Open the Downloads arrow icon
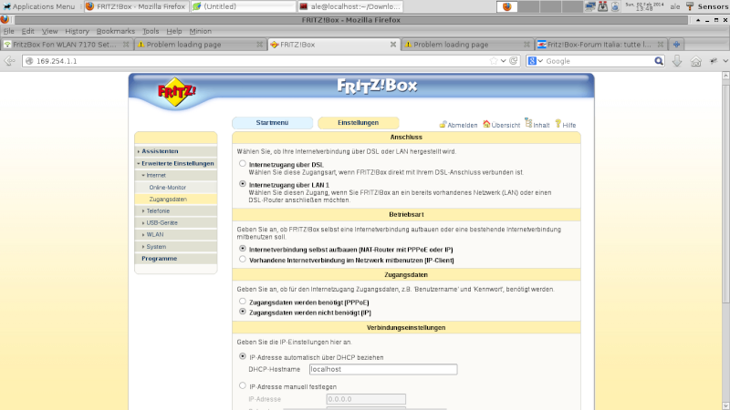The height and width of the screenshot is (410, 730). click(677, 61)
